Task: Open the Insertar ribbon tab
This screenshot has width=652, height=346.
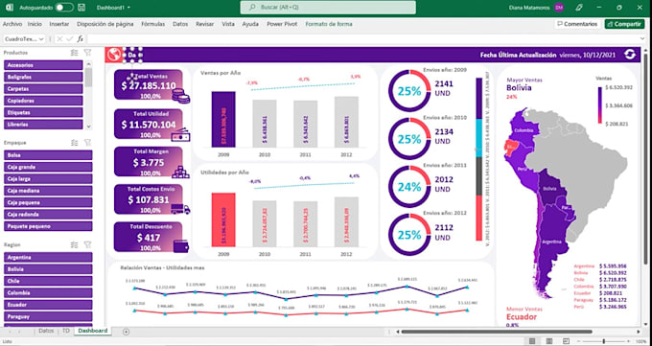Action: coord(59,24)
